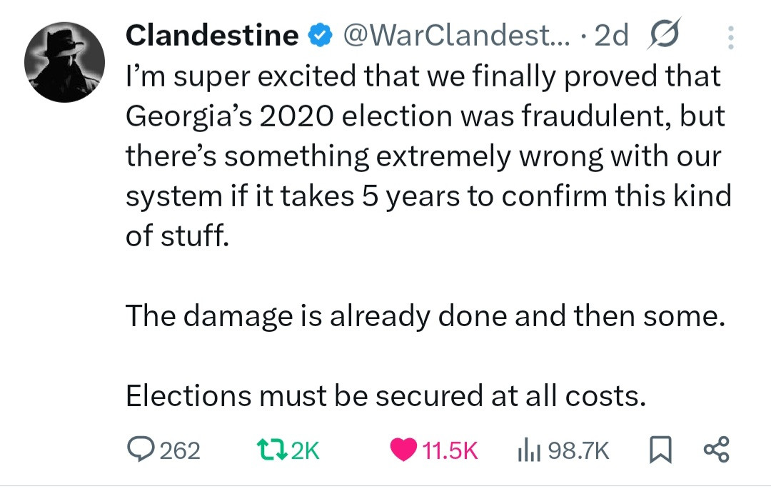Click the Clandestine display name

click(x=212, y=35)
